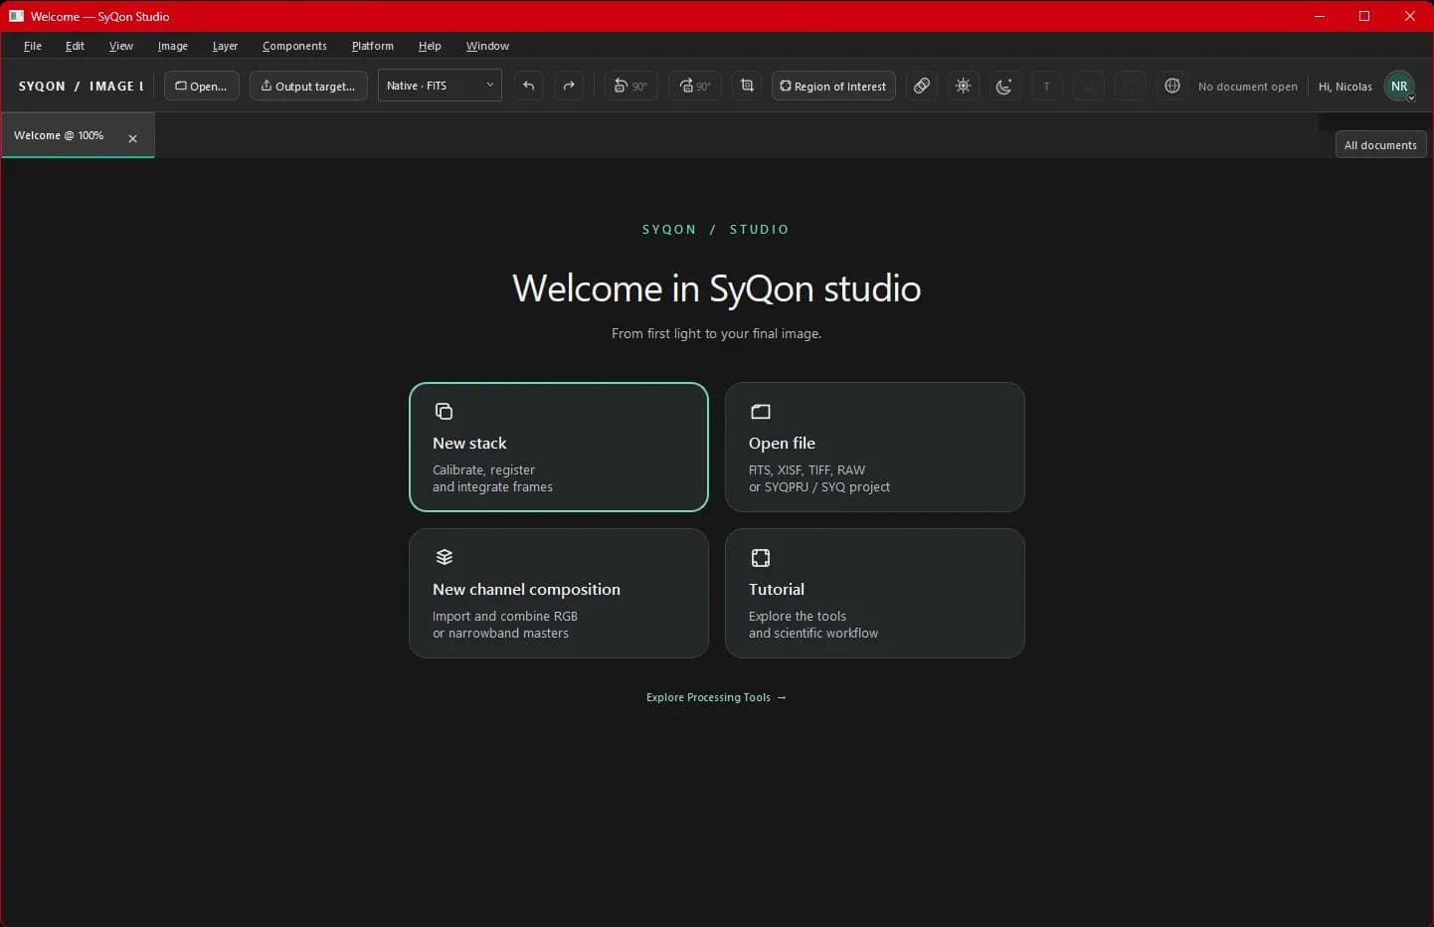Screen dimensions: 1434x927
Task: Click the Output target... button
Action: pyautogui.click(x=308, y=86)
